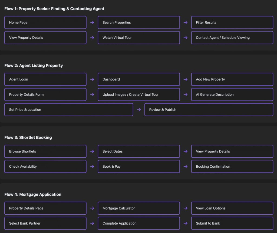Open the Mortgage Calculator step
The image size is (277, 233).
(139, 208)
